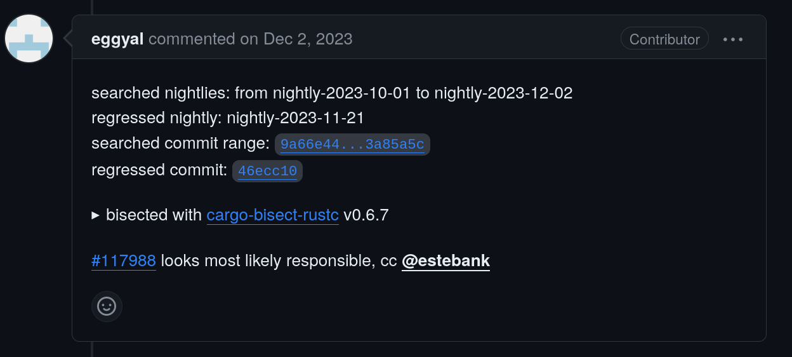The width and height of the screenshot is (792, 357).
Task: Click the "bisected with" summary text
Action: point(154,215)
